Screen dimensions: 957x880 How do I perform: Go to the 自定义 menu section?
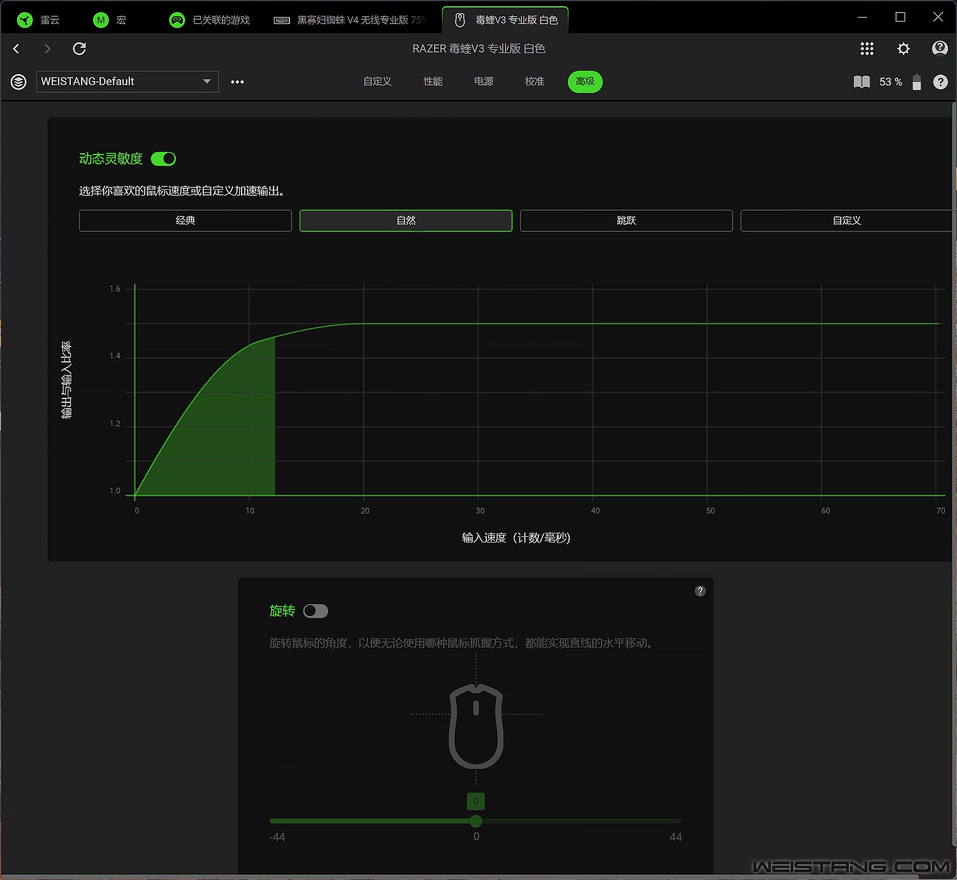[377, 82]
